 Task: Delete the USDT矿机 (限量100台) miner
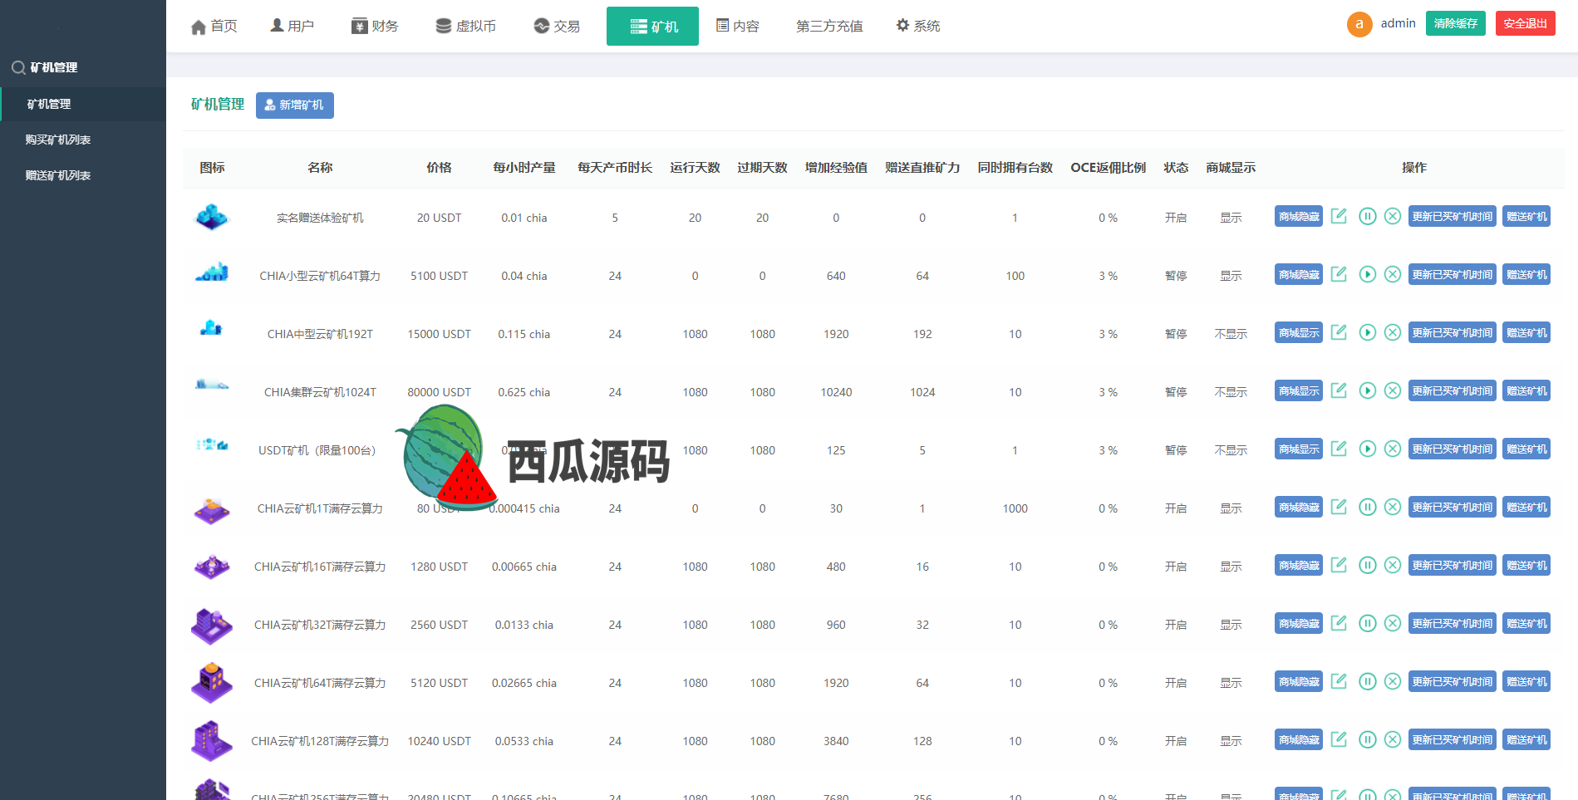pyautogui.click(x=1393, y=449)
